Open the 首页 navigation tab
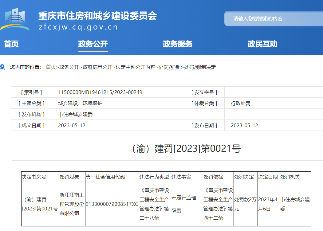 click(x=11, y=44)
